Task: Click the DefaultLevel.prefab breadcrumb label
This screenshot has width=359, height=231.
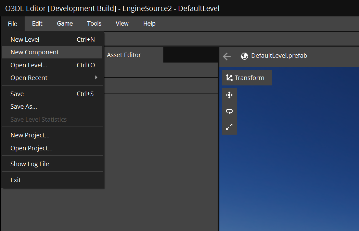Action: (279, 56)
